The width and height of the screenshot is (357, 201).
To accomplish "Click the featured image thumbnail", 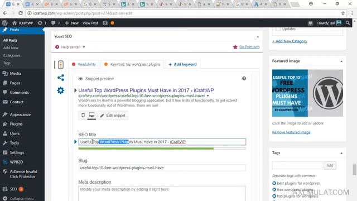I will tap(307, 93).
